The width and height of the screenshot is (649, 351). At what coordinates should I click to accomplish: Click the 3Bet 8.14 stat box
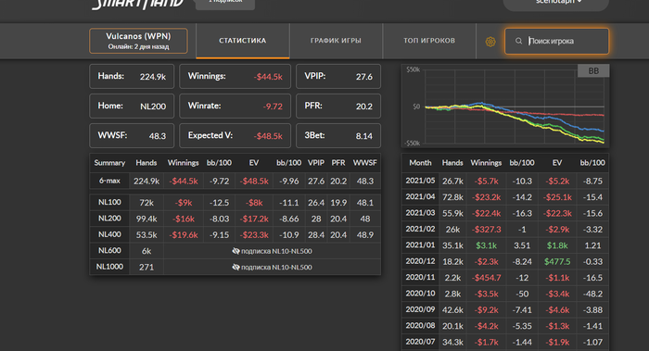coord(338,135)
